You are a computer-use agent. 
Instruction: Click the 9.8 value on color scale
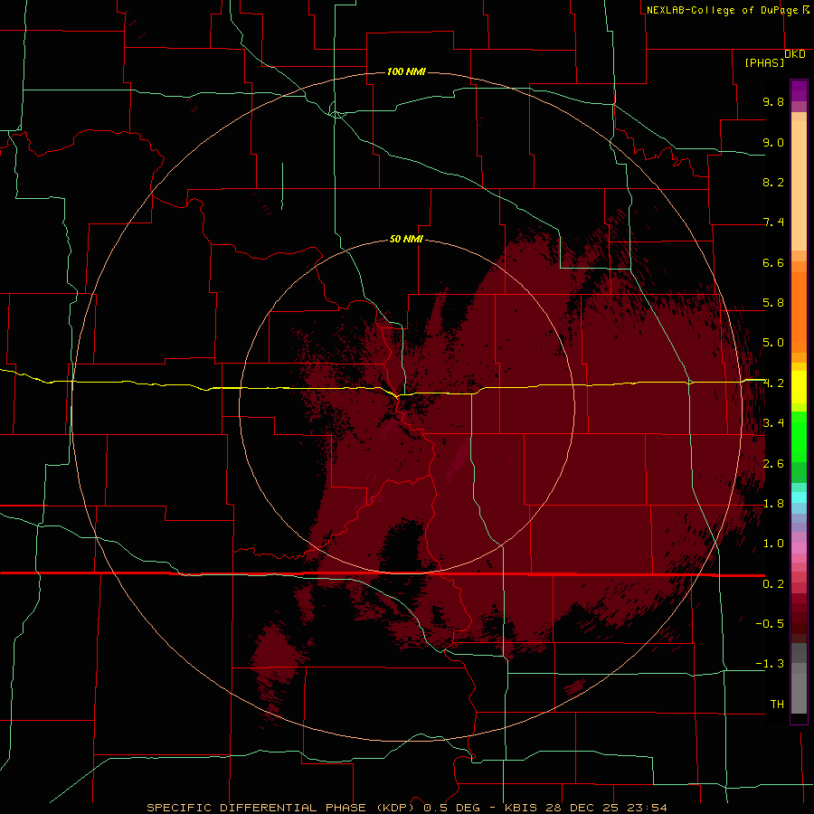(x=773, y=101)
